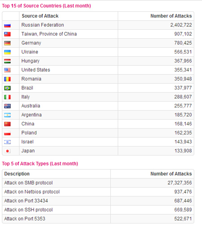Click the Ukraine flag icon
The image size is (202, 227).
tap(7, 52)
